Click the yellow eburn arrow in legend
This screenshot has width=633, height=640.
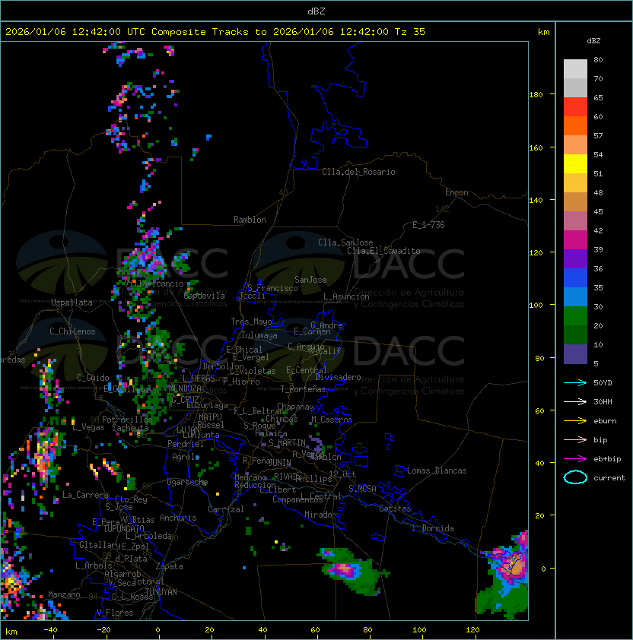point(575,421)
